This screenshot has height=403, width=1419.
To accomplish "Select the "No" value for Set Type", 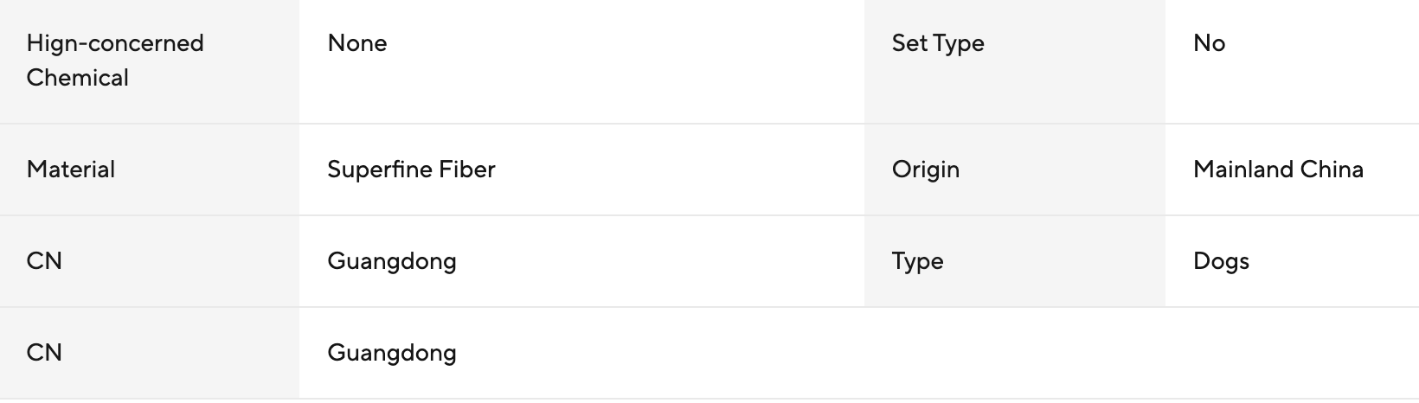I will [x=1209, y=43].
